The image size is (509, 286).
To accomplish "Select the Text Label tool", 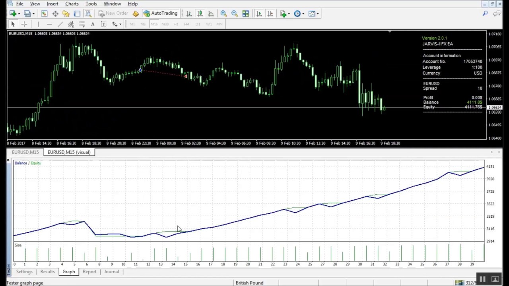I will 103,24.
